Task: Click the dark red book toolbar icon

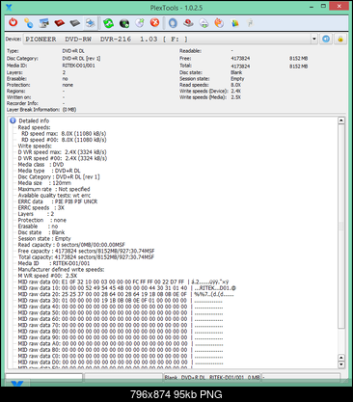Action: point(60,23)
